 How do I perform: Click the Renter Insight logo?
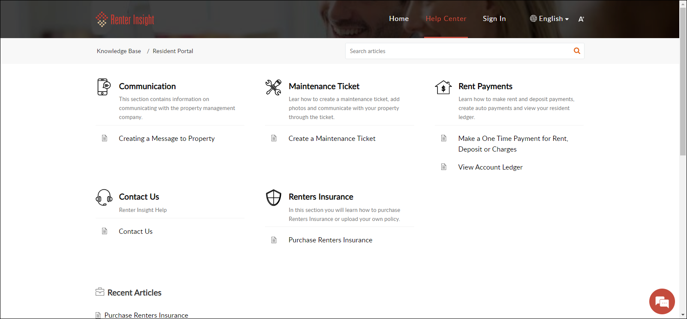(125, 19)
